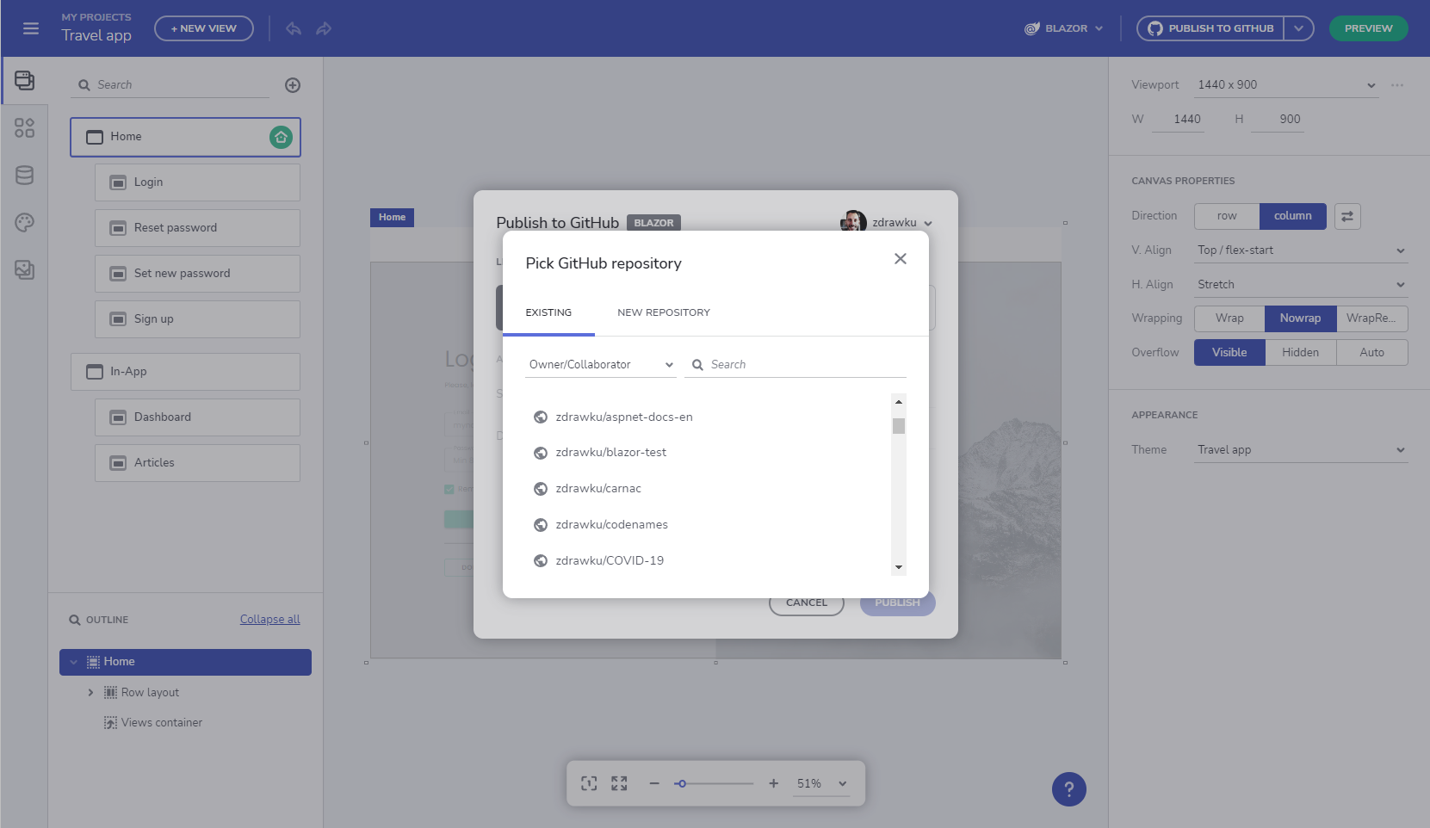Image resolution: width=1430 pixels, height=828 pixels.
Task: Click the Collapse all link
Action: (269, 620)
